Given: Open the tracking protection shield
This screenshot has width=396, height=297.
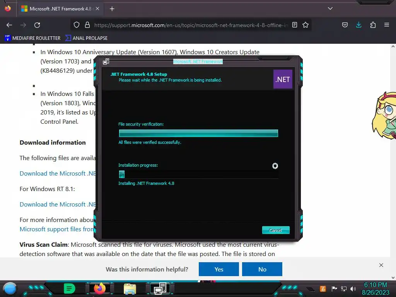Looking at the screenshot, I should [77, 25].
